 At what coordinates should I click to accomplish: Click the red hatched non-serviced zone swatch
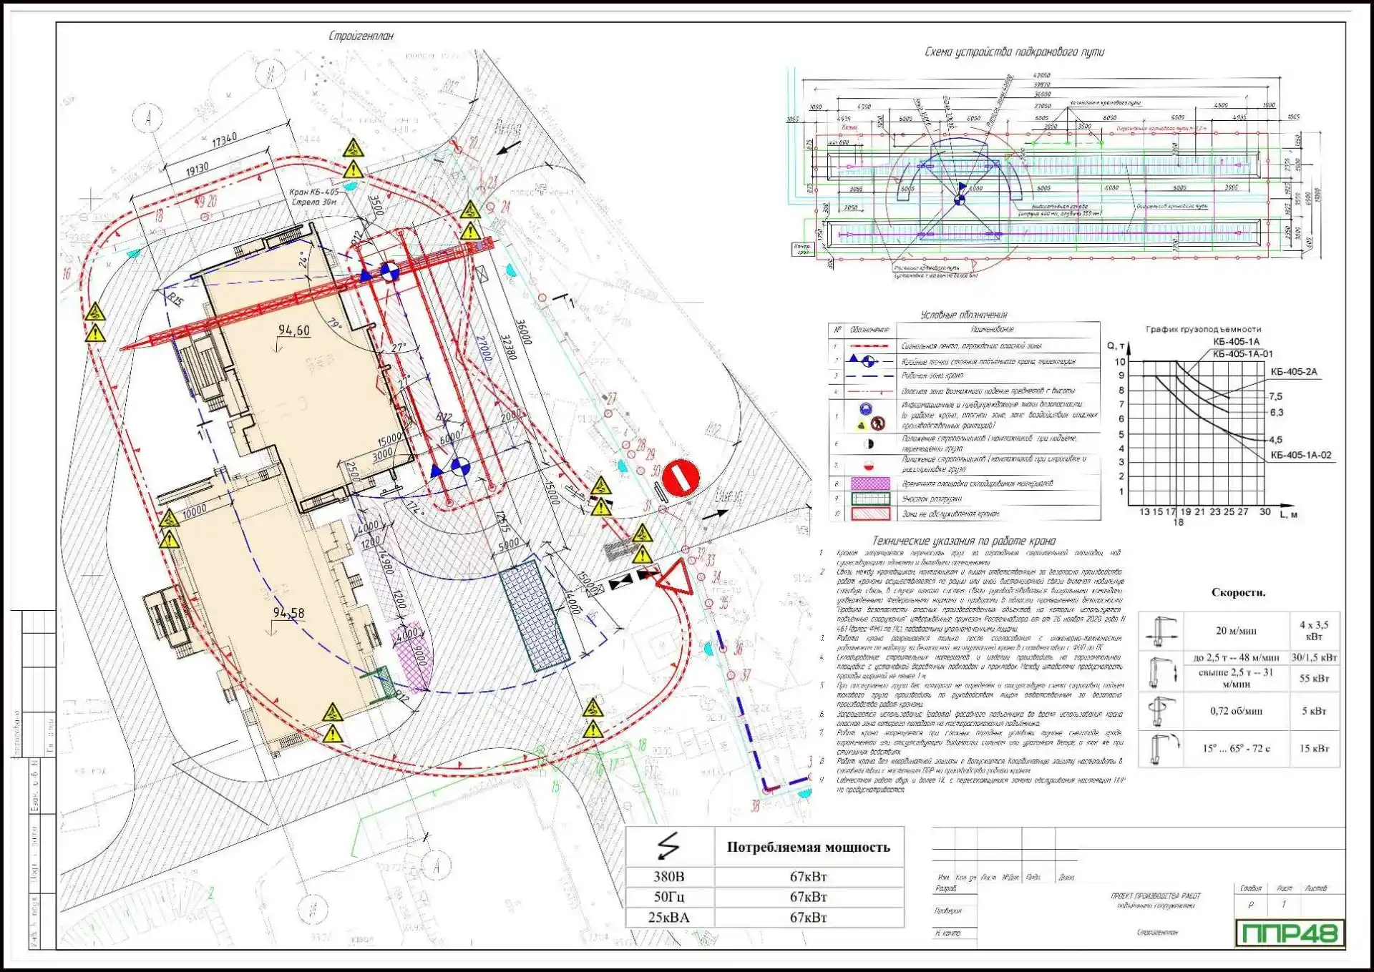pos(870,514)
